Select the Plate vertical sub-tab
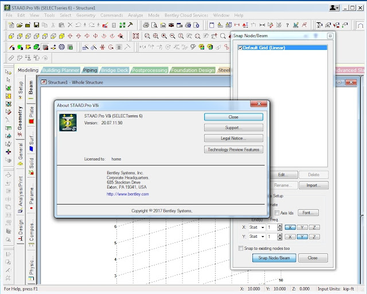 pyautogui.click(x=31, y=115)
